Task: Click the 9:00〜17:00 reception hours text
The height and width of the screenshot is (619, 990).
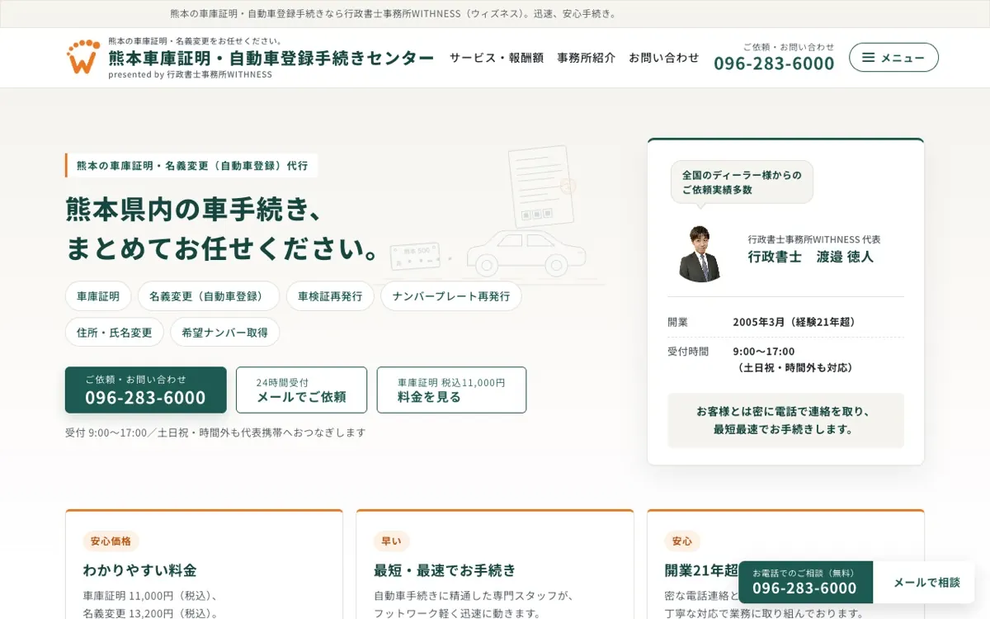Action: click(x=764, y=351)
